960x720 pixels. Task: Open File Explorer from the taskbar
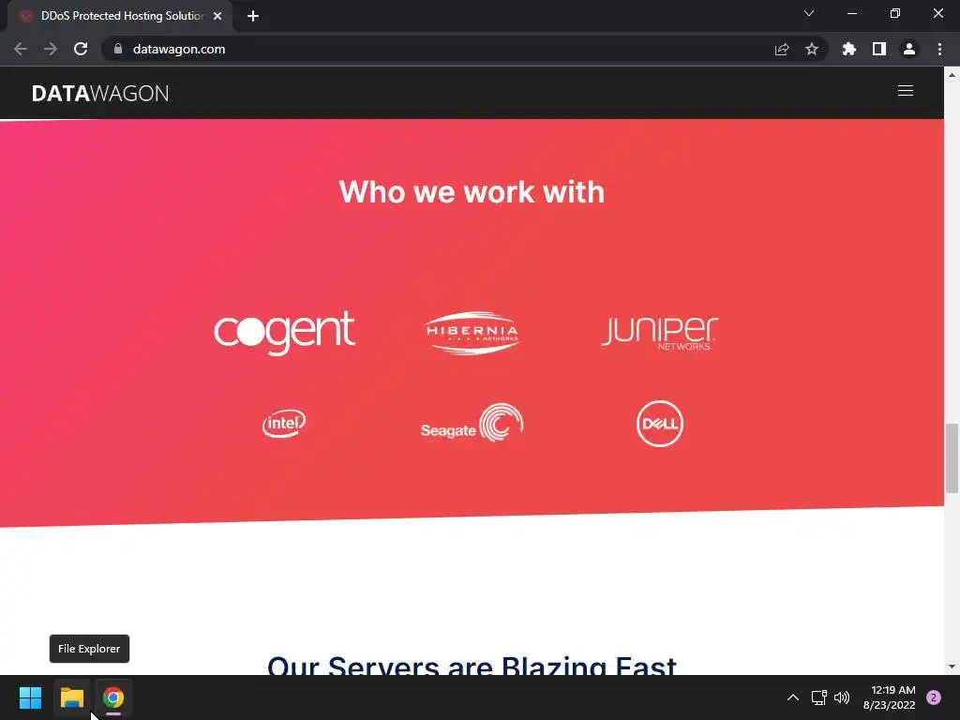71,697
